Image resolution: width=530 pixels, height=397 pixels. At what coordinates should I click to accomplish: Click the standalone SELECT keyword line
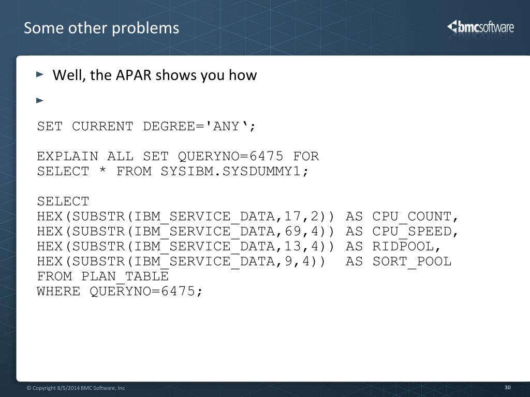click(63, 201)
